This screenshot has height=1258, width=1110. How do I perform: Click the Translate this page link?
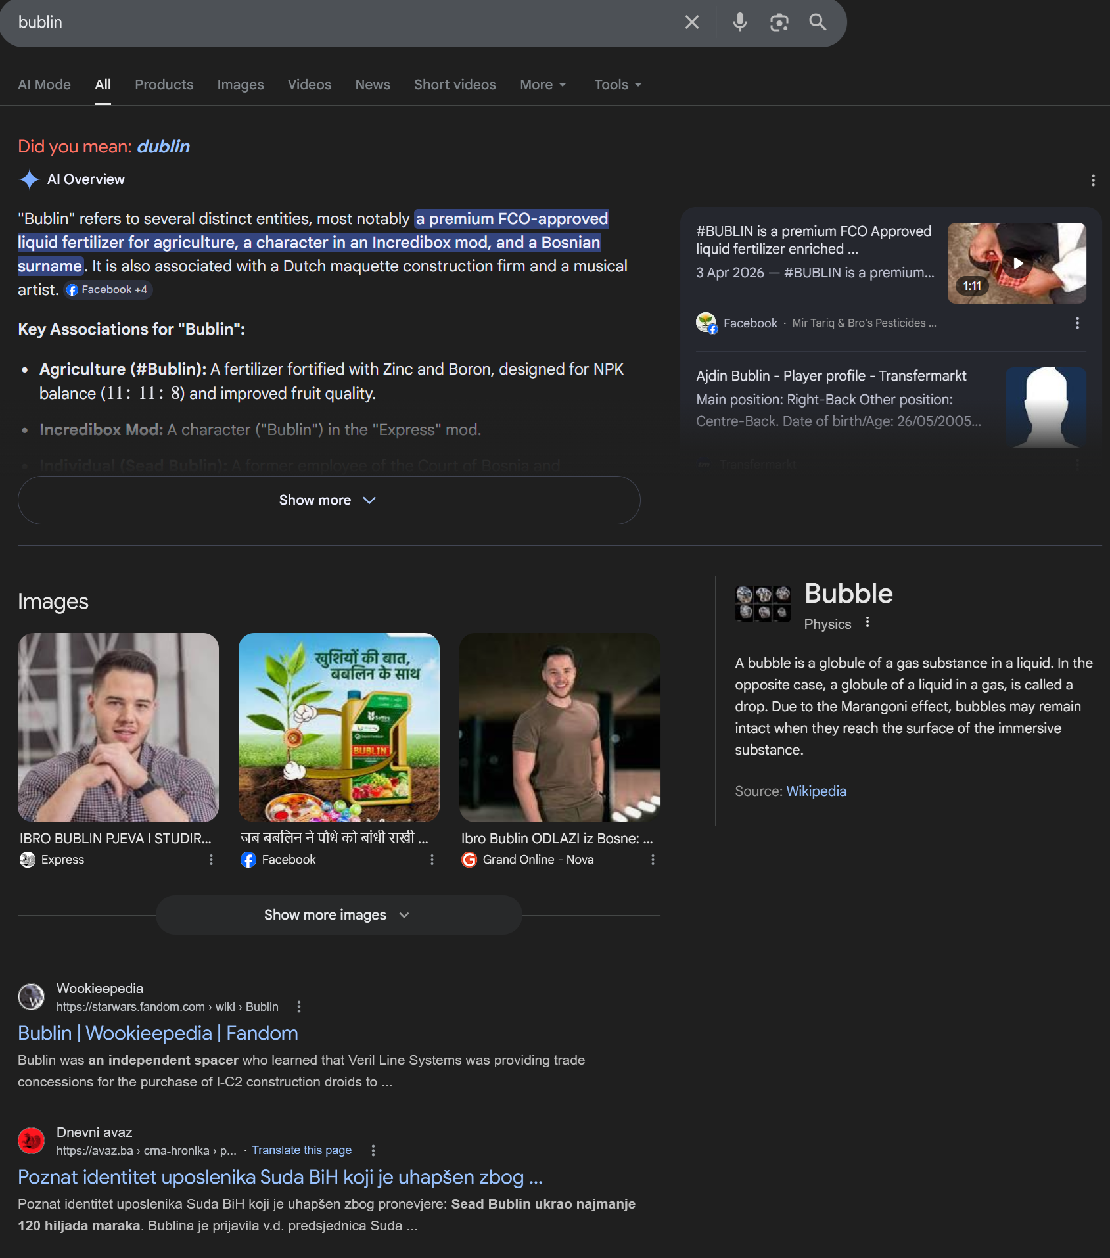(x=302, y=1150)
